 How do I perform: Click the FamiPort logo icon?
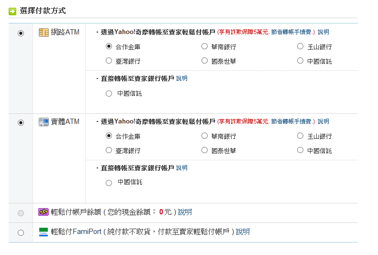pyautogui.click(x=44, y=232)
